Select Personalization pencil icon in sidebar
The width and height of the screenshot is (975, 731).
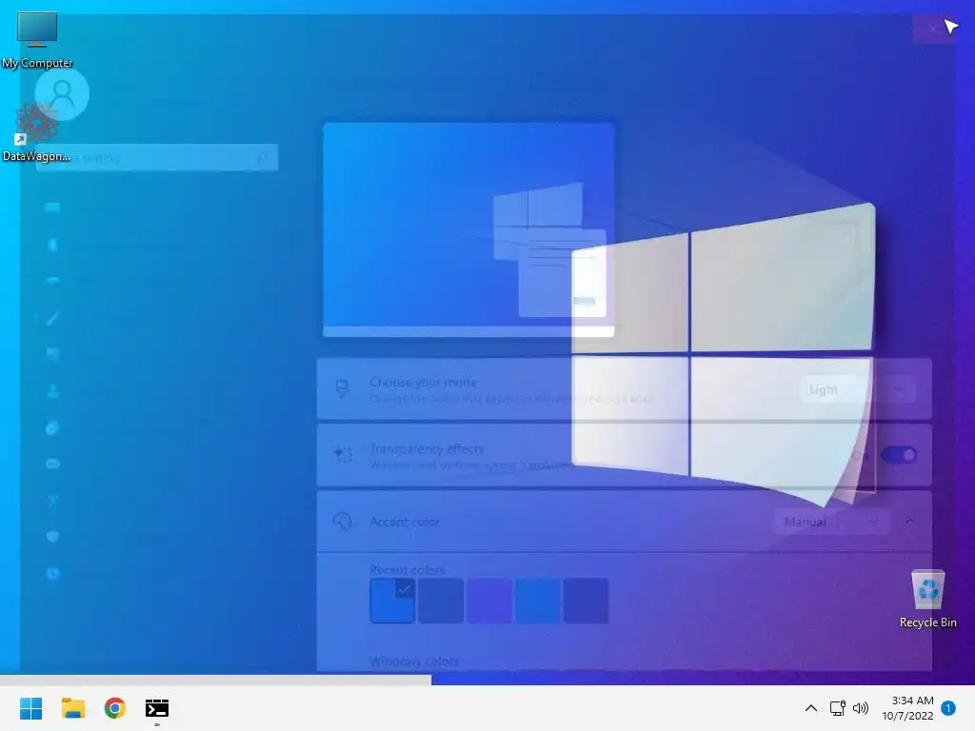(52, 318)
